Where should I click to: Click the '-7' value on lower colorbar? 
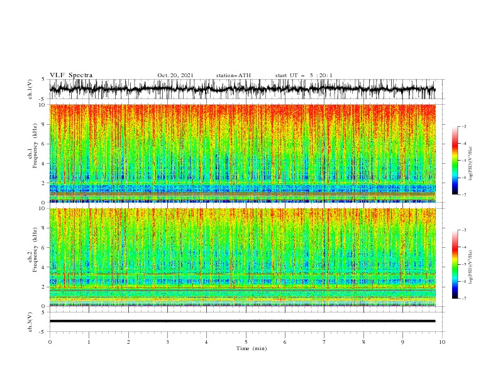coord(463,299)
